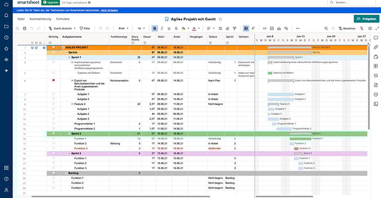Show critical path red icon

[x=362, y=28]
